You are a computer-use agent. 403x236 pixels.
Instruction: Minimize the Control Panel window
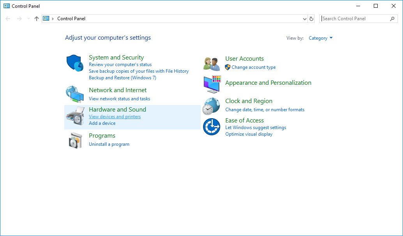tap(358, 6)
